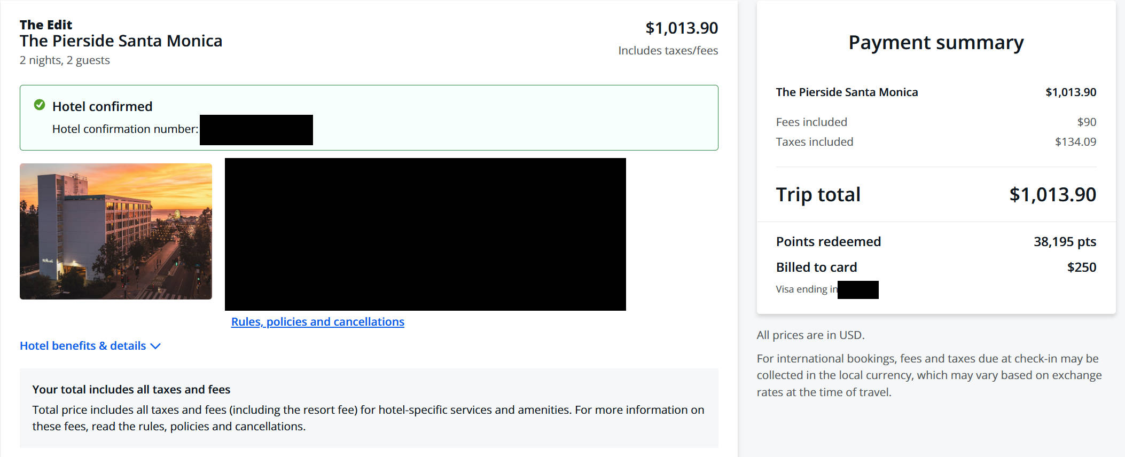This screenshot has height=457, width=1125.
Task: Click the Points redeemed label
Action: point(828,242)
